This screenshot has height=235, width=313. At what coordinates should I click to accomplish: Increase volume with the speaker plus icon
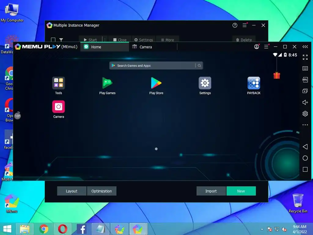click(x=305, y=102)
